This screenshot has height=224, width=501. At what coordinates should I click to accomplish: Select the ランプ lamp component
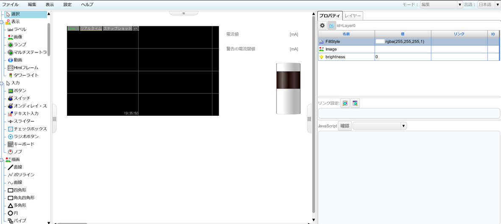[17, 45]
